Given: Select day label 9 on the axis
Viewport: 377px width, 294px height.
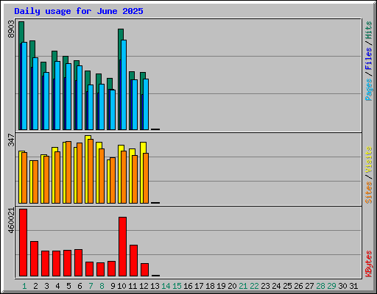Looking at the screenshot, I should click(x=113, y=286).
